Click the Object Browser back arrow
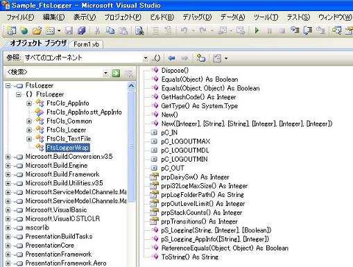 tap(171, 58)
